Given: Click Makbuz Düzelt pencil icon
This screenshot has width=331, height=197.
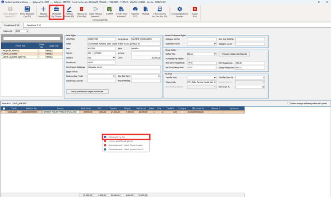Looking at the screenshot, I should pyautogui.click(x=69, y=9).
